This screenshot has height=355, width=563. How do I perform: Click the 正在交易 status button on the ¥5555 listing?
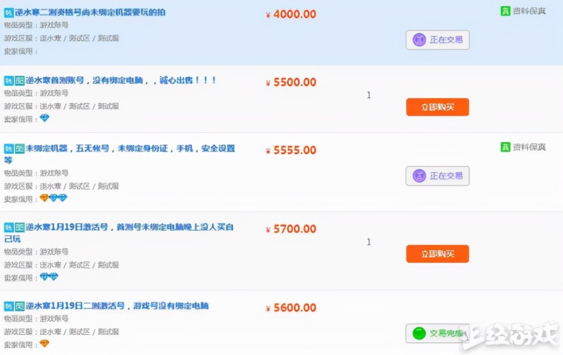pyautogui.click(x=438, y=176)
